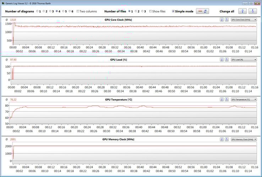Click inside the GPU Memory Clock graph plot
262x177 pixels.
point(135,153)
